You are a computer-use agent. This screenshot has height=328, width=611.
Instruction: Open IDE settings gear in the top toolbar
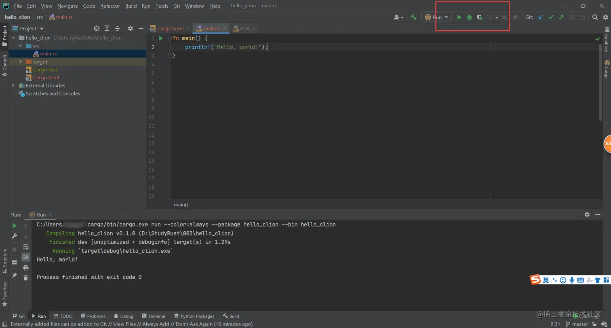(605, 17)
